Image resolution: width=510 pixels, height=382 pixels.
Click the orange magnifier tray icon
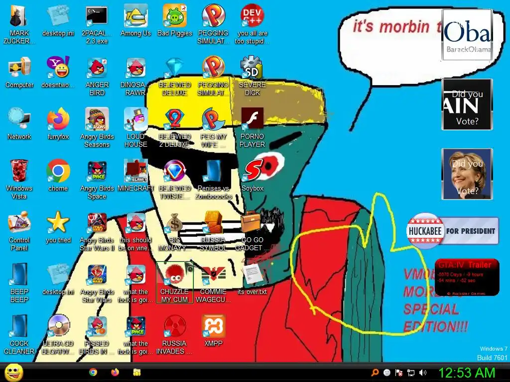coord(375,373)
